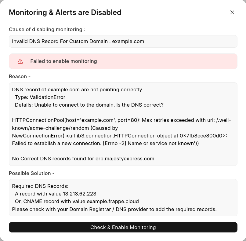Click the CNAME value example.frappe.cloud
The image size is (246, 241).
(x=113, y=202)
